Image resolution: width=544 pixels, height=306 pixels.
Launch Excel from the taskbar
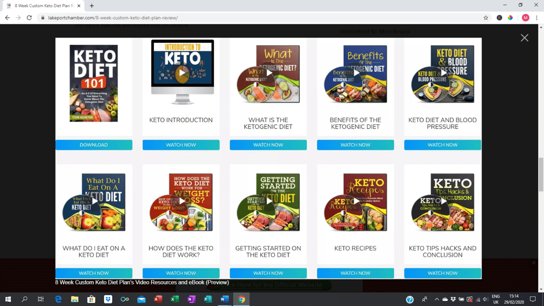(175, 300)
